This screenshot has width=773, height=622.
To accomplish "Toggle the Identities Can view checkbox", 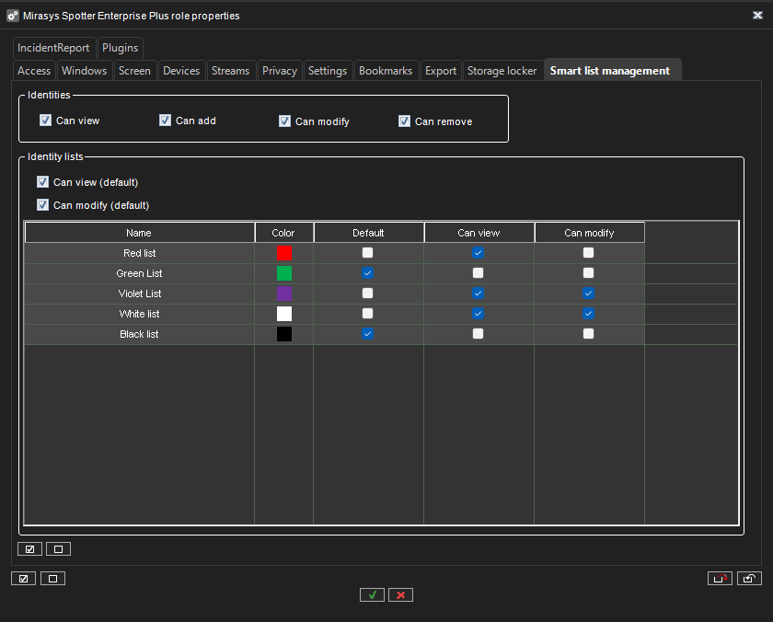I will [45, 121].
